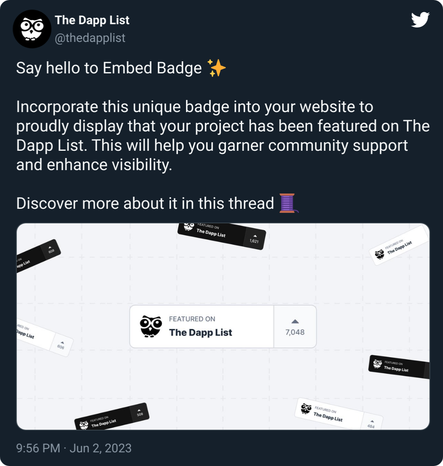The width and height of the screenshot is (443, 466).
Task: Click the 7,048 vote count
Action: 295,332
